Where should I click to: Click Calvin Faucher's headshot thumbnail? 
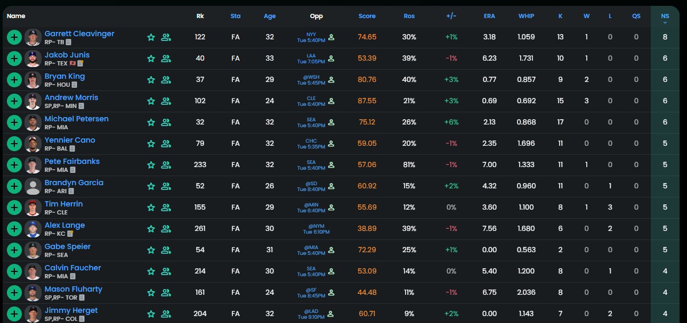coord(33,271)
